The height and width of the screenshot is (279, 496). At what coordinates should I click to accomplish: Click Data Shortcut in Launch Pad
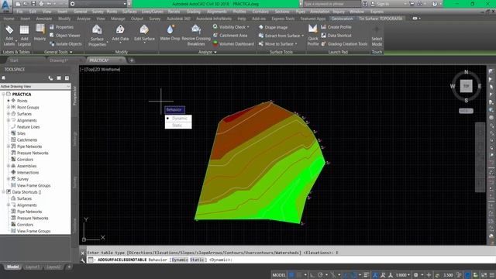click(336, 36)
